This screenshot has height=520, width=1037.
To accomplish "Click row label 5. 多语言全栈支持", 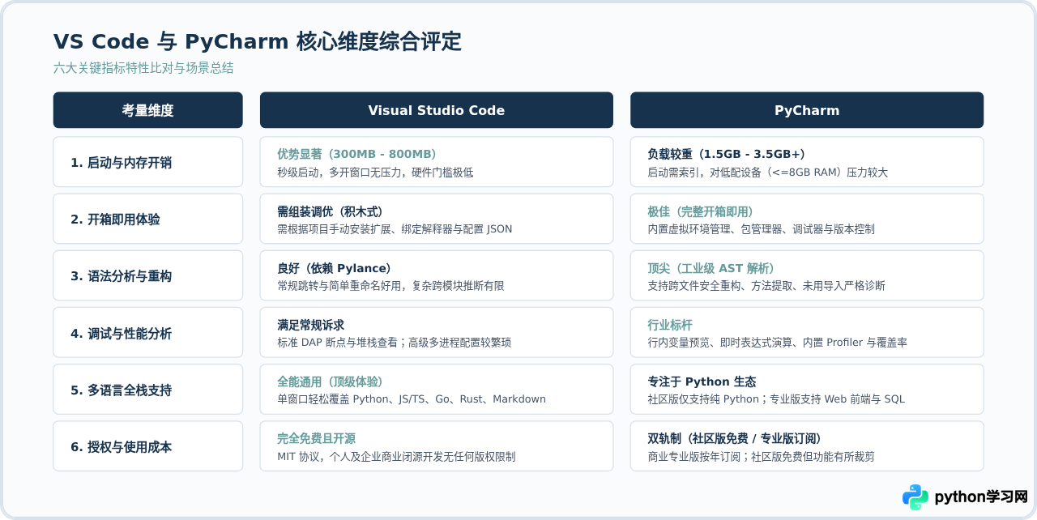I will (x=121, y=390).
